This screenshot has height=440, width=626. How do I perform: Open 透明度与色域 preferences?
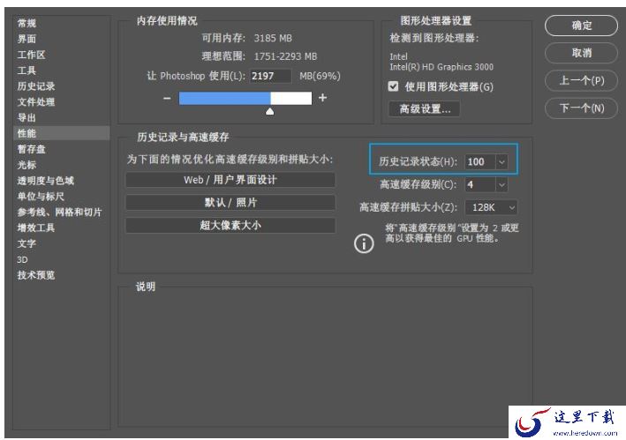(x=46, y=181)
